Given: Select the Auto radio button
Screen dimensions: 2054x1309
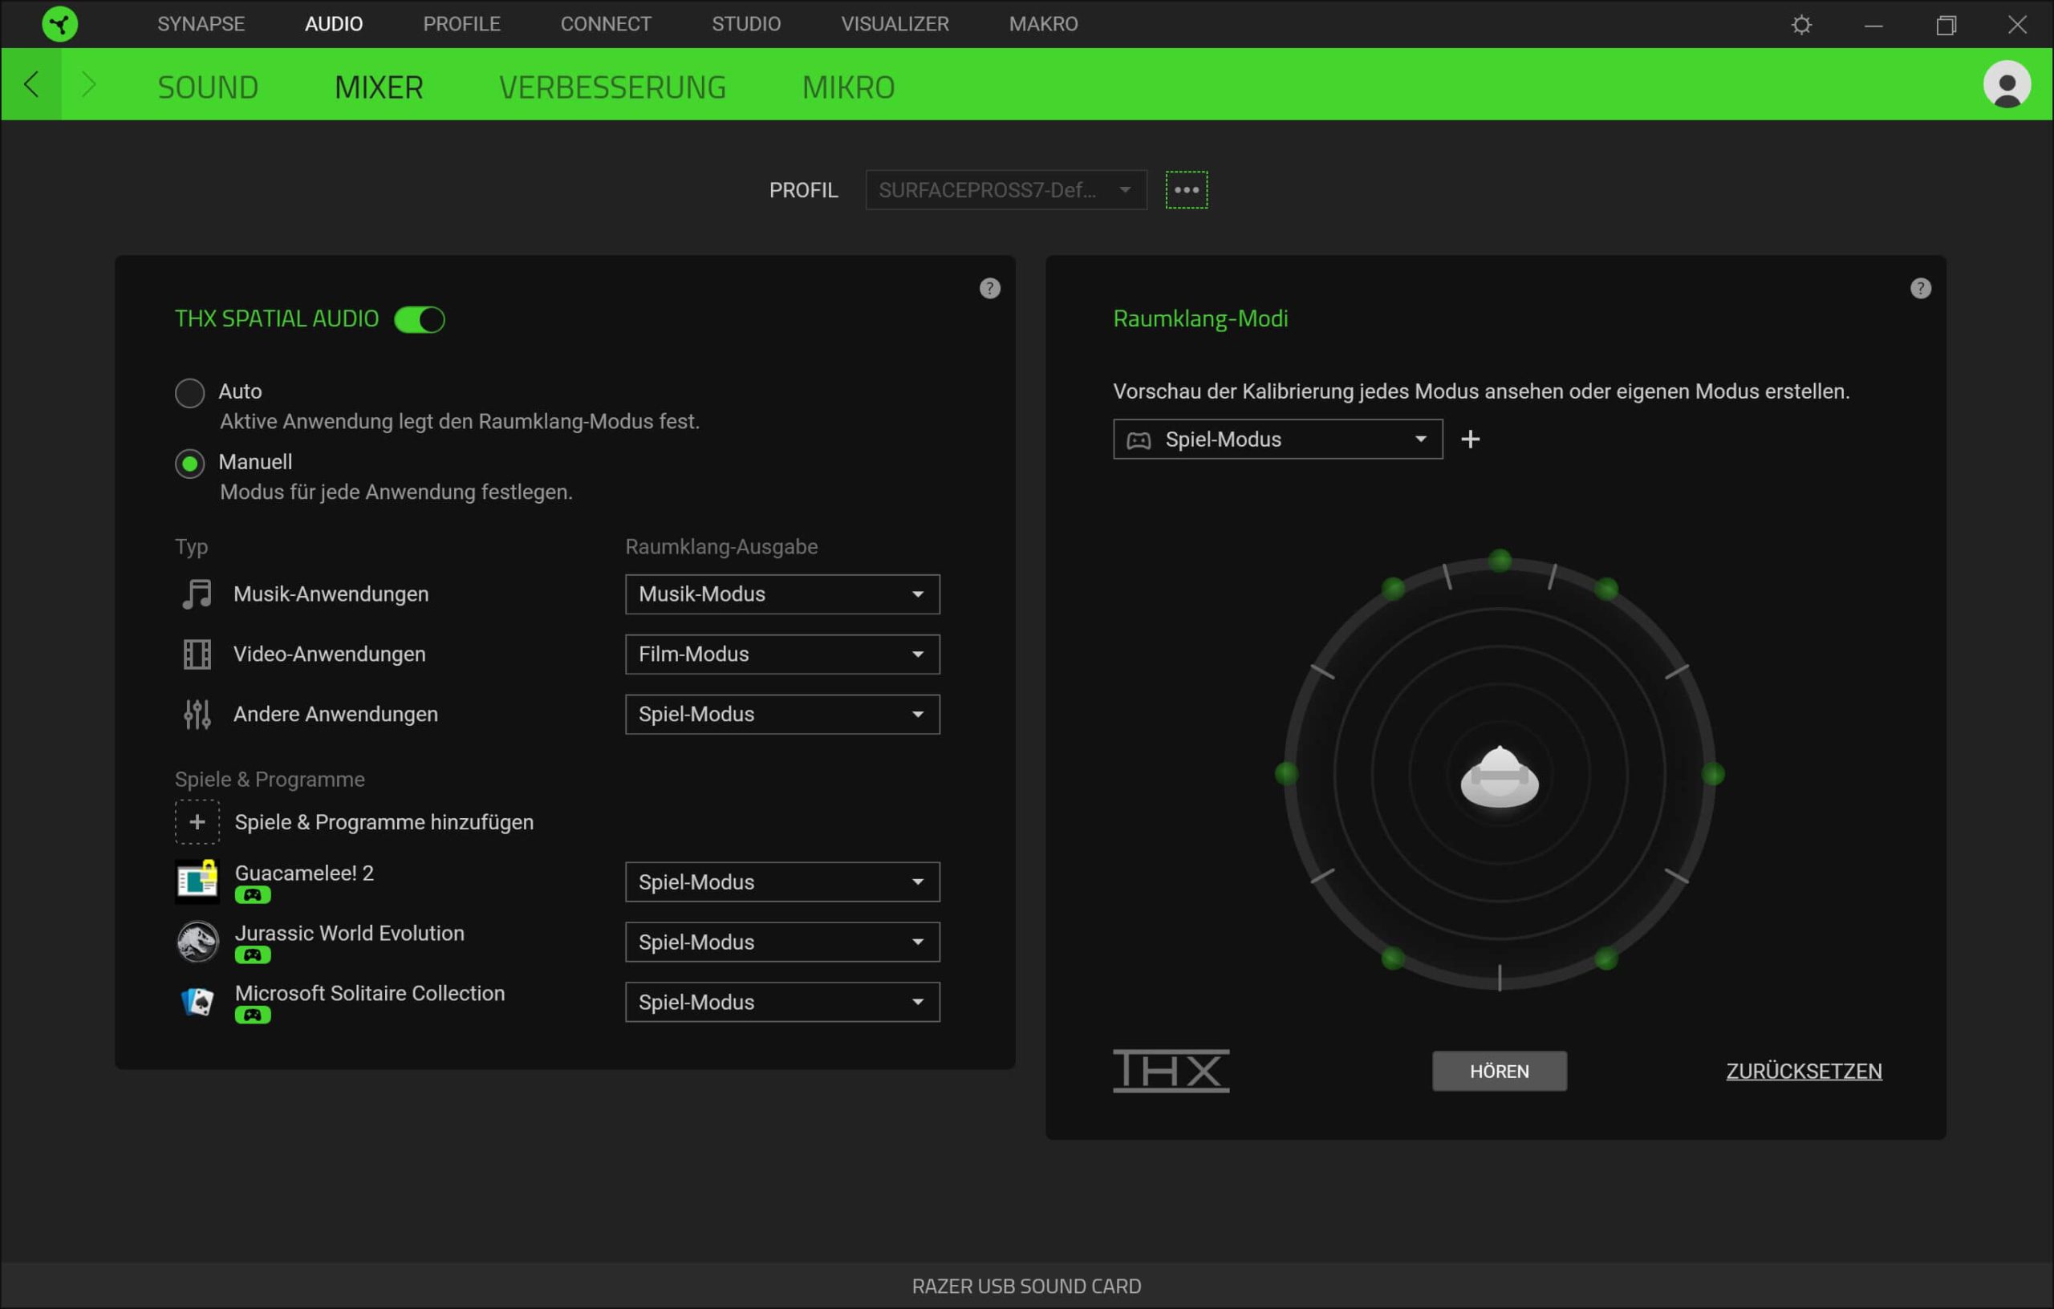Looking at the screenshot, I should click(x=189, y=392).
